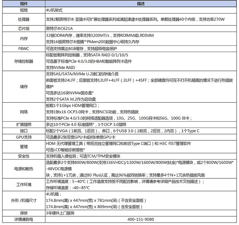Select the phone number 400-151-9080

pos(141,219)
